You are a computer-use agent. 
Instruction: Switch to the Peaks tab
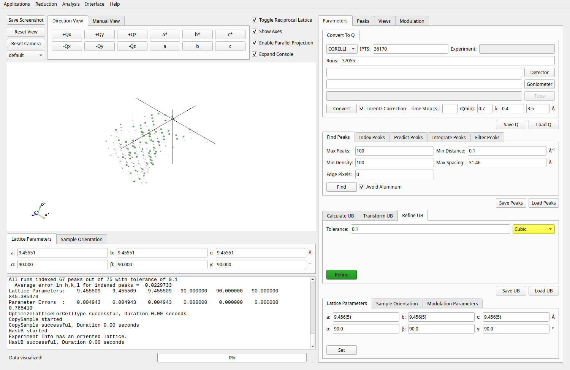coord(363,21)
